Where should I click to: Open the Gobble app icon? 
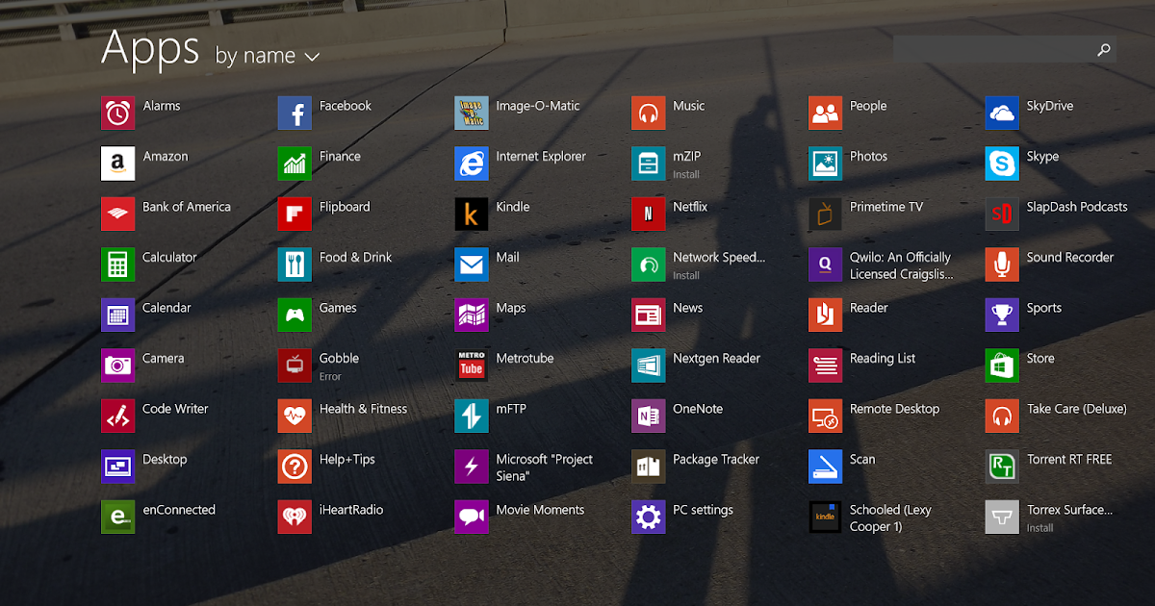click(295, 366)
